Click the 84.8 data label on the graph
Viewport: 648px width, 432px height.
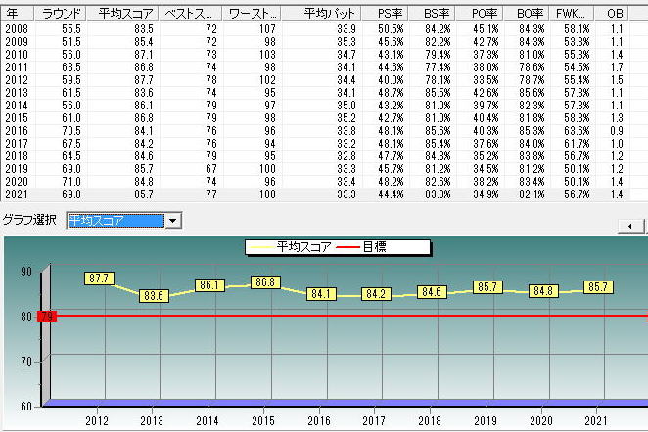coord(543,291)
